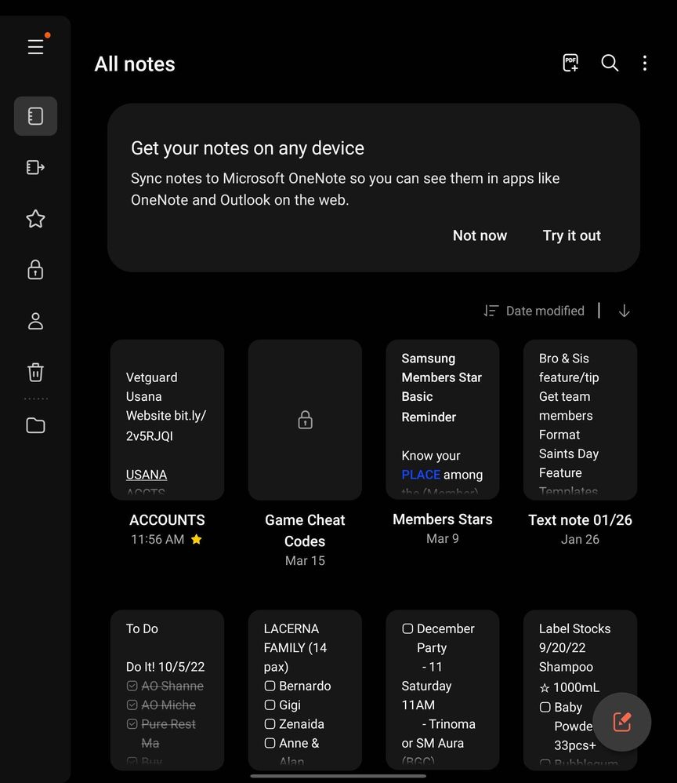Check the Zenaida checkbox
The image size is (677, 783).
[270, 724]
